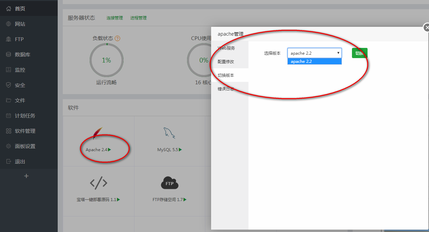Click the gear icon beside 面板设置
This screenshot has height=232, width=429.
[9, 146]
